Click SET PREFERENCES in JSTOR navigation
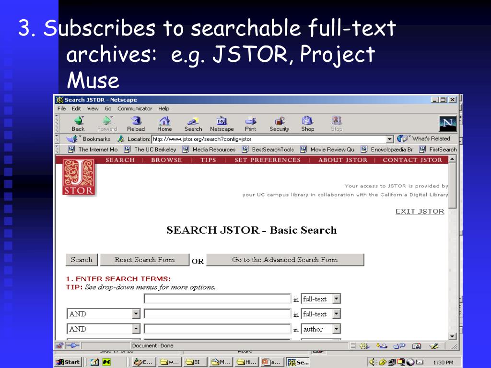 268,160
